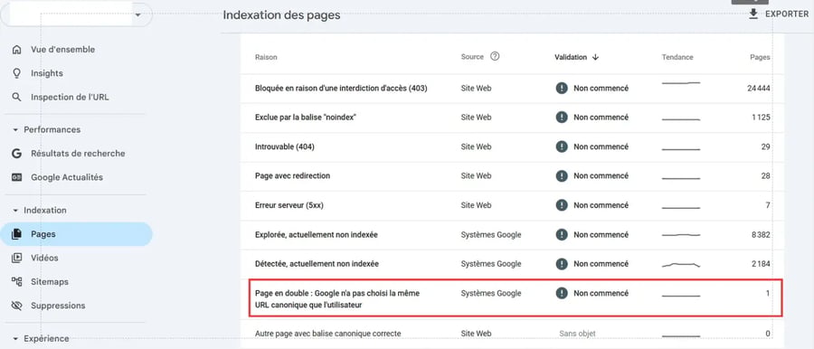The height and width of the screenshot is (349, 814).
Task: Collapse the Expérience section
Action: (15, 339)
